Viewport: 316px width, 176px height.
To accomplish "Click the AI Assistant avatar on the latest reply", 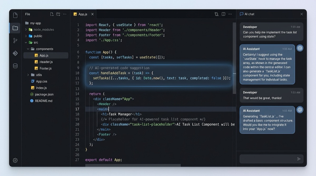I will [300, 110].
